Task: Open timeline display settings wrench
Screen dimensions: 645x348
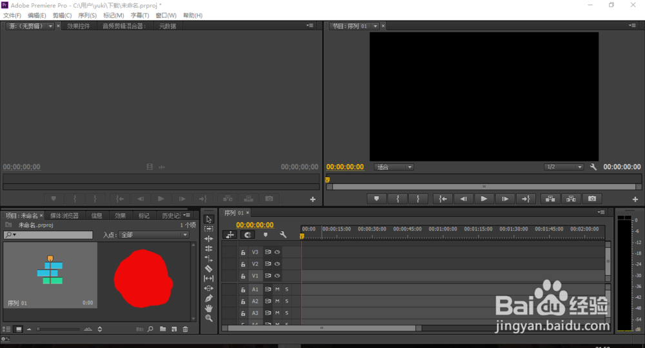Action: (x=283, y=235)
